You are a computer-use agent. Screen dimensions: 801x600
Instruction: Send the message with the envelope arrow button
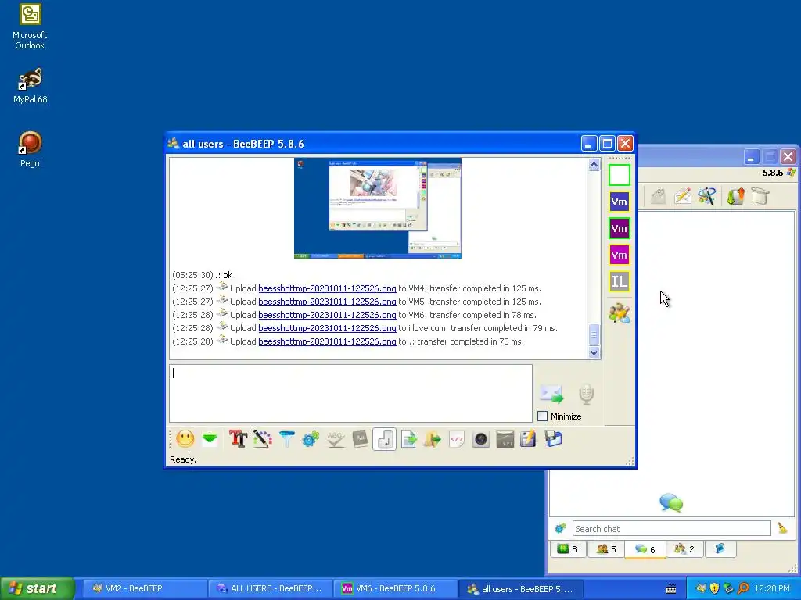coord(551,394)
